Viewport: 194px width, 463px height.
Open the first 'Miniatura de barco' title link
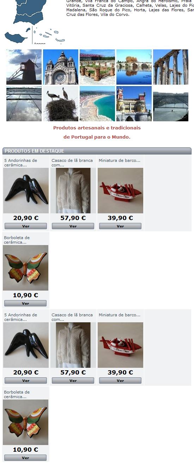pyautogui.click(x=120, y=160)
